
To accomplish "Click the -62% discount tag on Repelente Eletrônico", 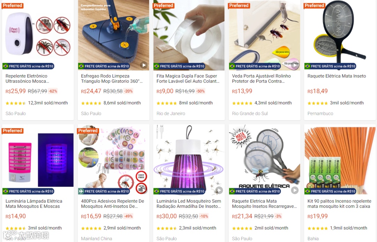I will tap(53, 91).
